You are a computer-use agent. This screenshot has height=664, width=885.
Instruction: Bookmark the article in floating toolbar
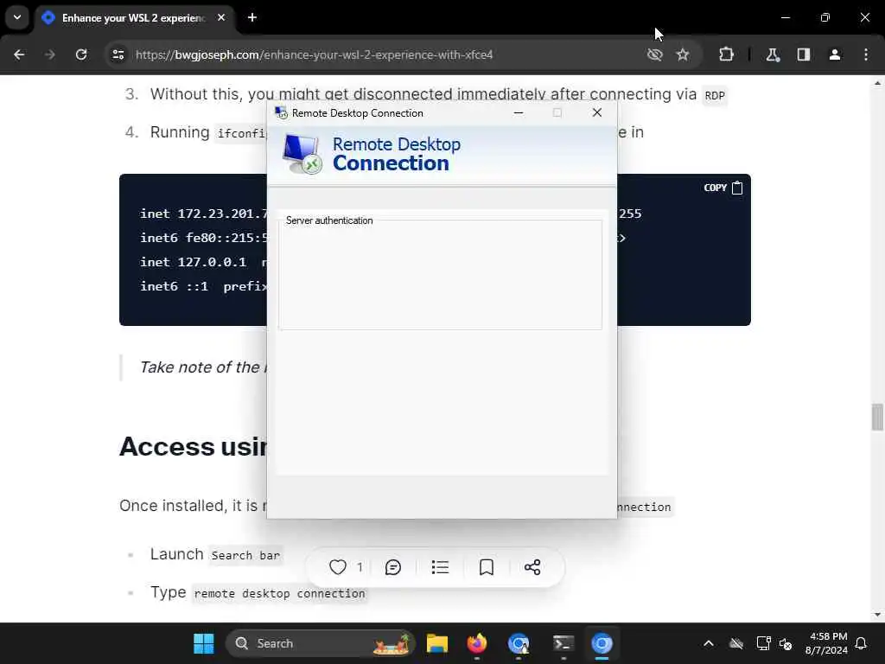(487, 567)
